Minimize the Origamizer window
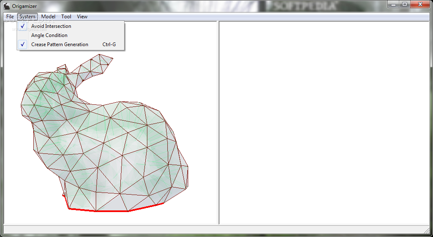Viewport: 433px width, 237px height. pyautogui.click(x=393, y=4)
